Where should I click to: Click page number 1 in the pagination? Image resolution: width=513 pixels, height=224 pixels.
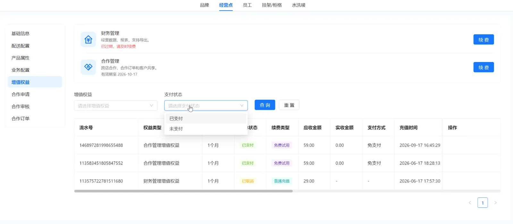pos(483,203)
